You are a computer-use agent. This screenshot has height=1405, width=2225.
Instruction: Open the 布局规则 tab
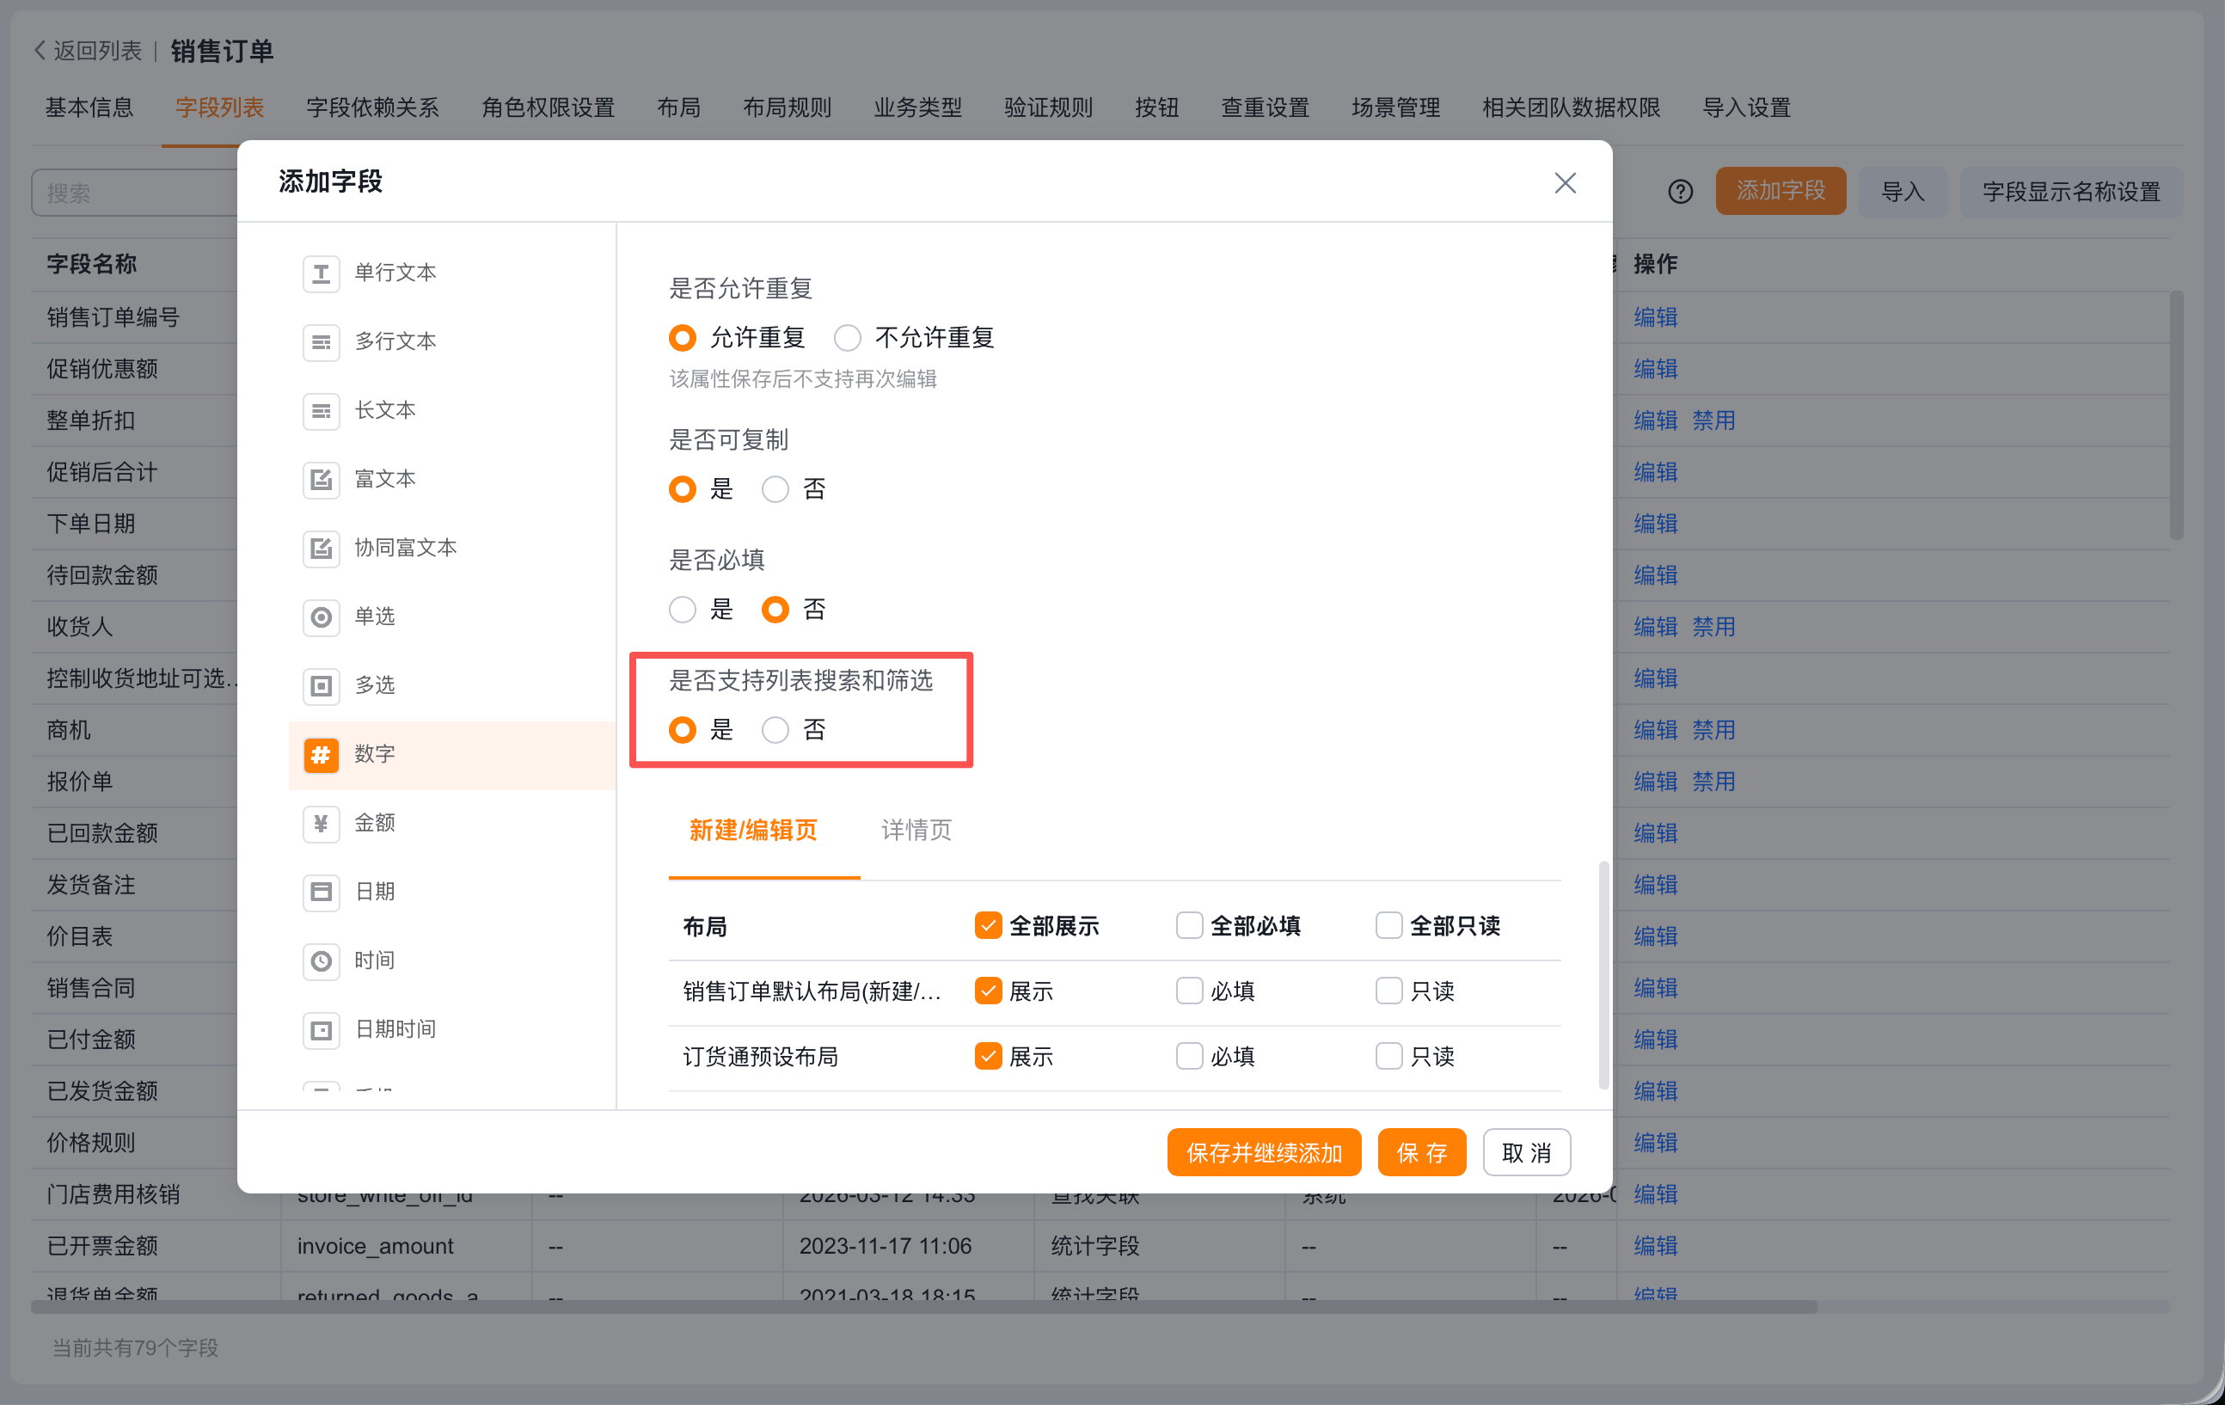pyautogui.click(x=787, y=108)
